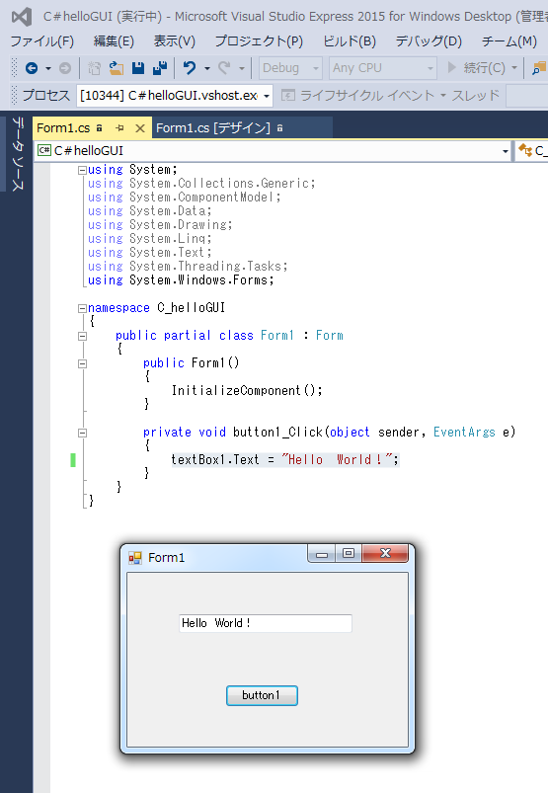This screenshot has width=548, height=793.
Task: Click the Save All multi-disk icon
Action: 160,68
